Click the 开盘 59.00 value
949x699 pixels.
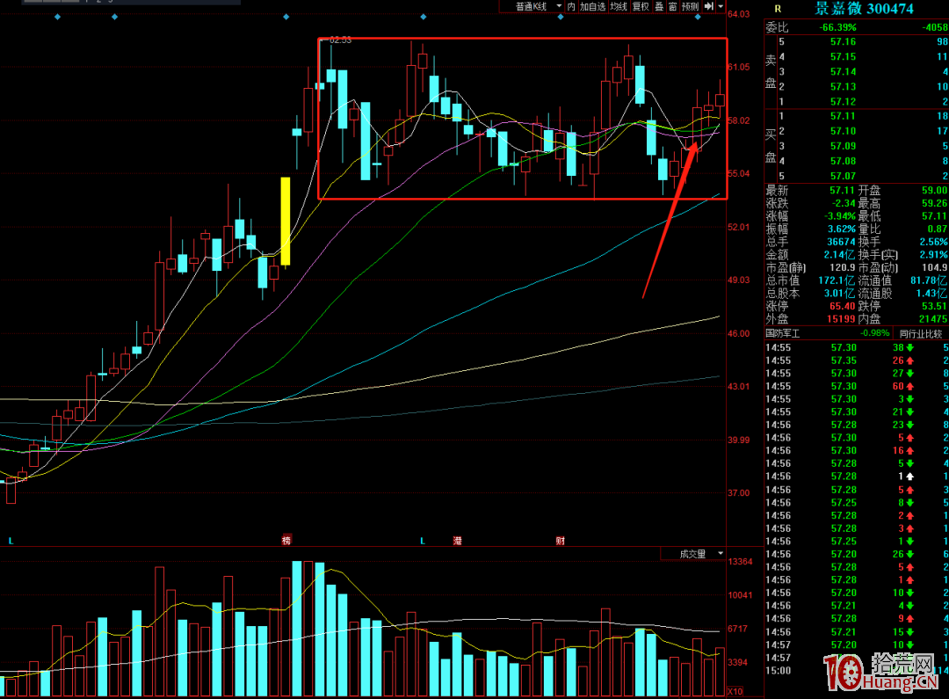pos(934,190)
